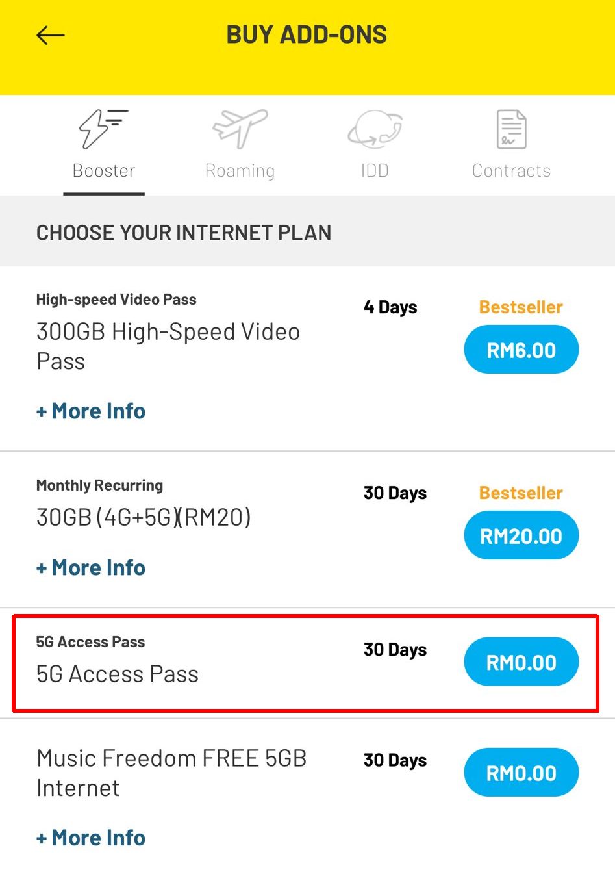This screenshot has height=872, width=615.
Task: Open the Roaming airplane icon
Action: tap(240, 129)
